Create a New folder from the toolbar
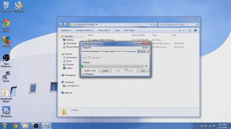The width and height of the screenshot is (231, 129). (130, 30)
